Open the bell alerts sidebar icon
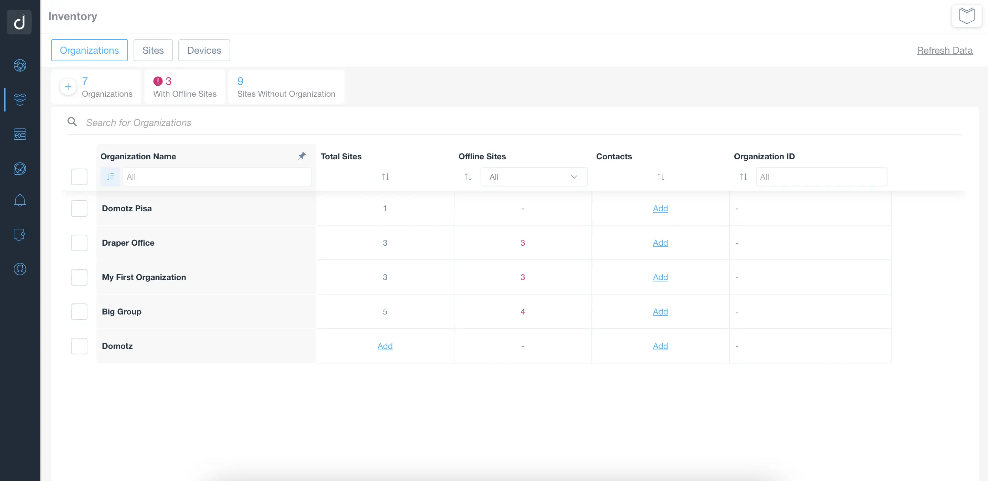The image size is (988, 481). pos(20,201)
